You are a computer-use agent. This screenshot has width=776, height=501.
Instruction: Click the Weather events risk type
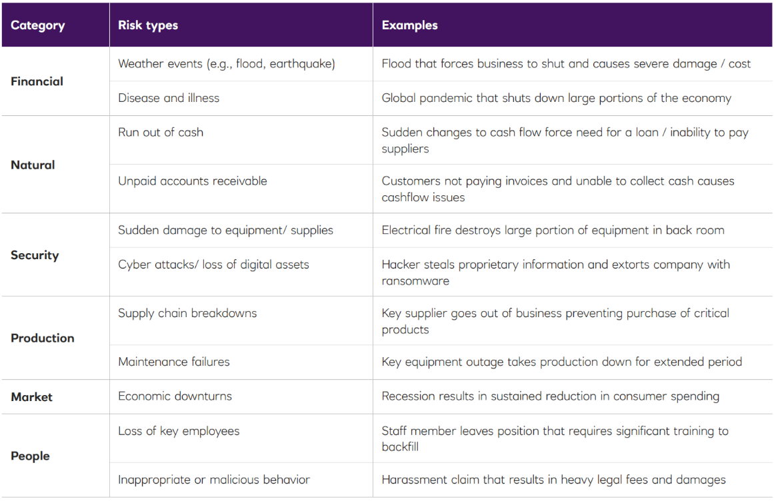[x=227, y=64]
